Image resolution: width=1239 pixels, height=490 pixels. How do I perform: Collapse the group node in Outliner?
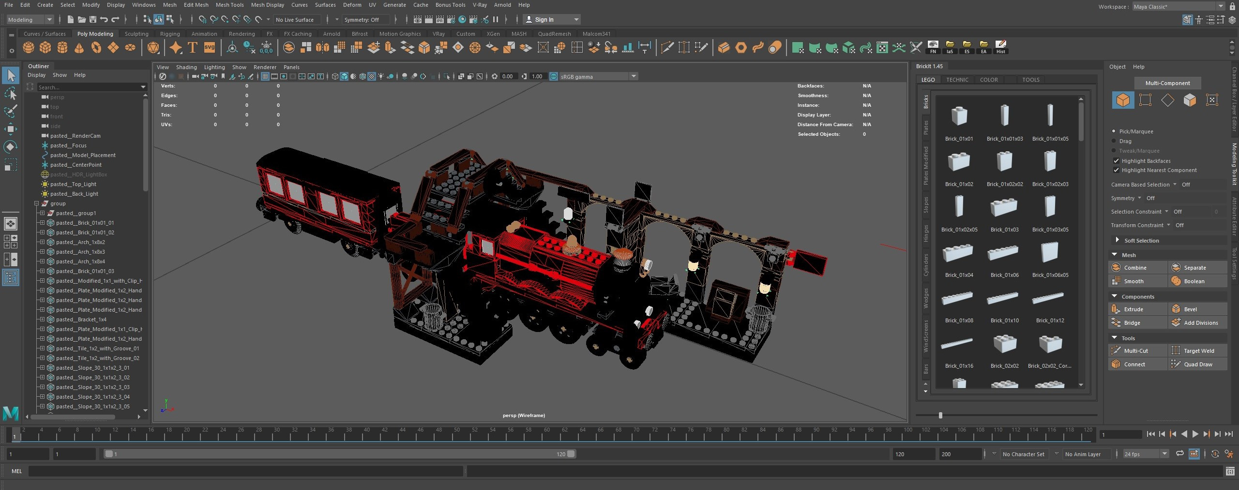pos(36,203)
